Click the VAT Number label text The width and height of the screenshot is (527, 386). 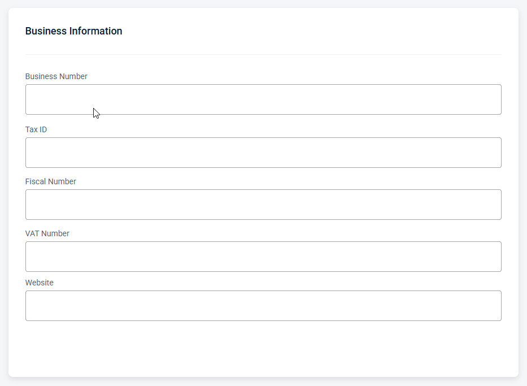click(x=47, y=233)
